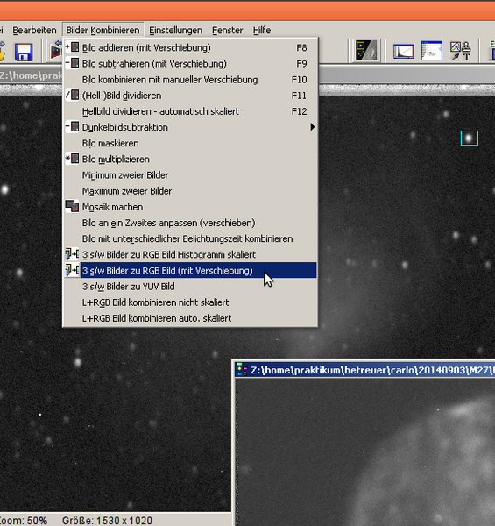The image size is (495, 526).
Task: Click the floppy disk save icon
Action: coord(24,52)
